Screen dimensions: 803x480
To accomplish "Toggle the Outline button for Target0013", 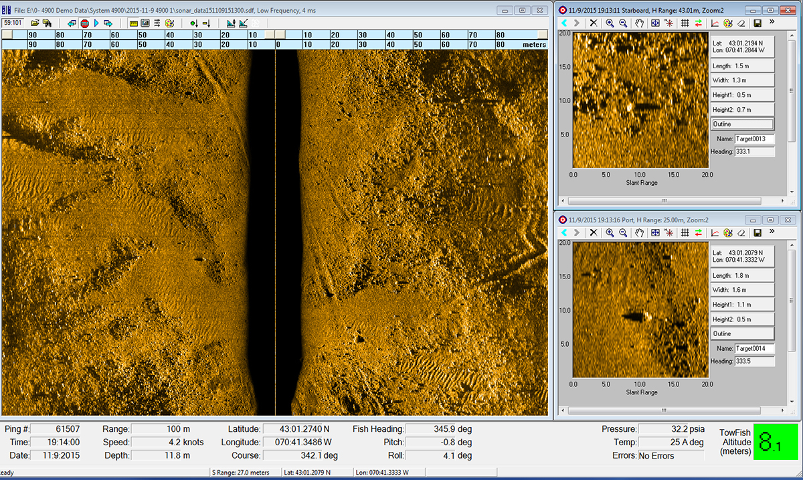I will coord(742,124).
